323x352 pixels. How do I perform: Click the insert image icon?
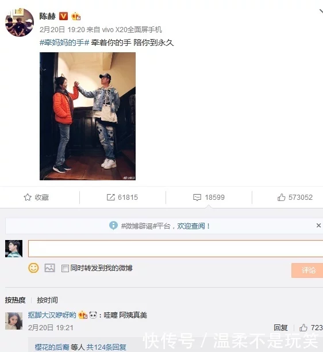click(x=49, y=268)
